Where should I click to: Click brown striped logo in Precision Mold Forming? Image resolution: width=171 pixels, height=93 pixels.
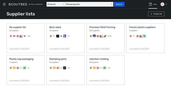coord(101,36)
